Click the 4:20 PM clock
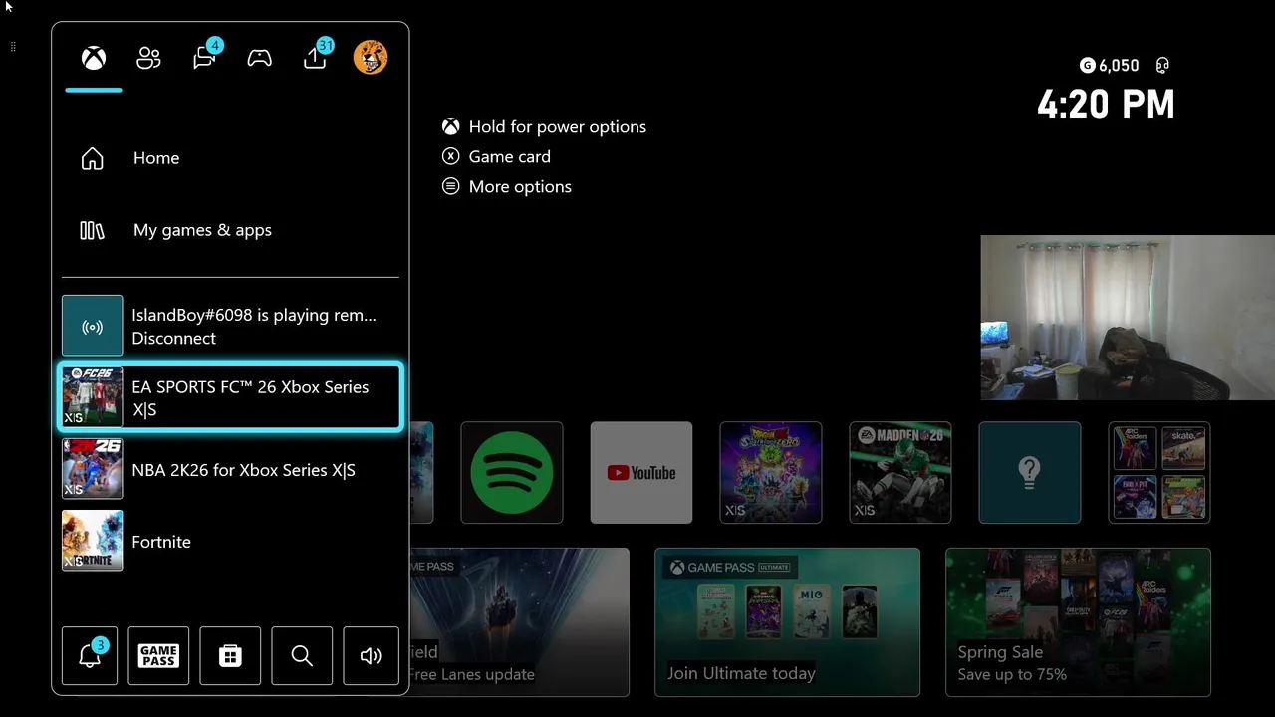The height and width of the screenshot is (717, 1275). [1106, 104]
